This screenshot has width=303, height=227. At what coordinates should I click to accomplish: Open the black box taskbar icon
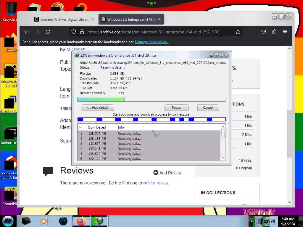(26, 221)
